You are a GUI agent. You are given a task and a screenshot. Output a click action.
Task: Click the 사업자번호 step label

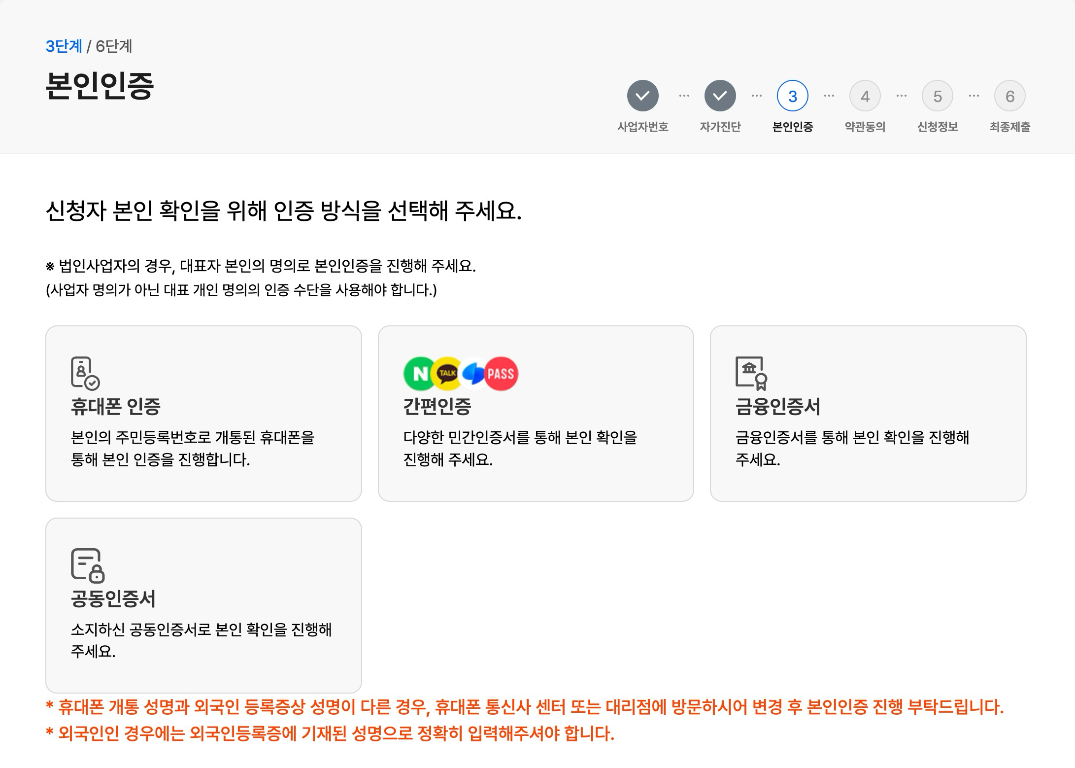[642, 127]
